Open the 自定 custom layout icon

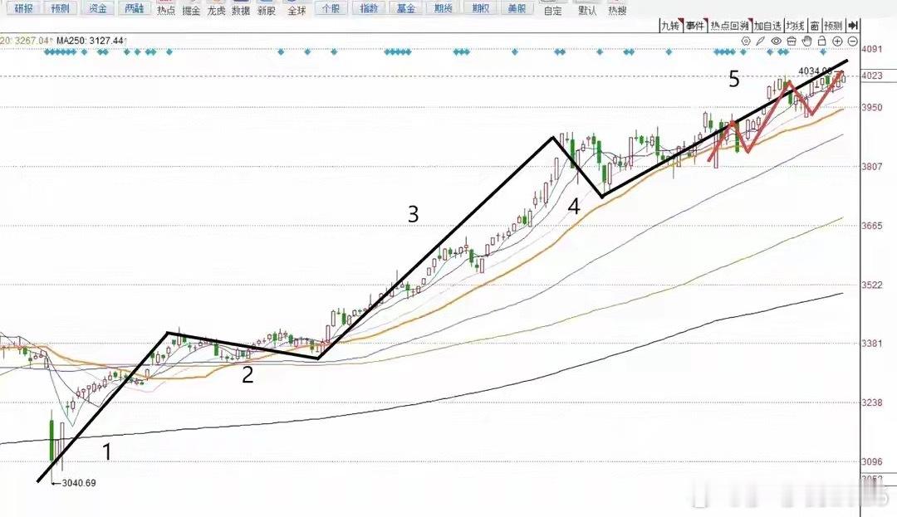coord(552,9)
